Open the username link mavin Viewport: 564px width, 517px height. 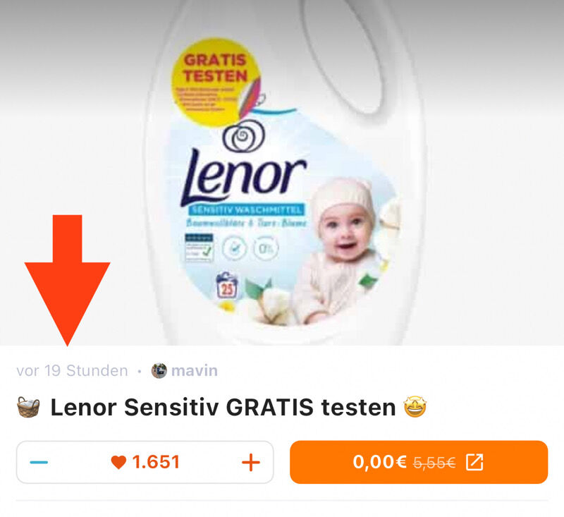pos(195,370)
